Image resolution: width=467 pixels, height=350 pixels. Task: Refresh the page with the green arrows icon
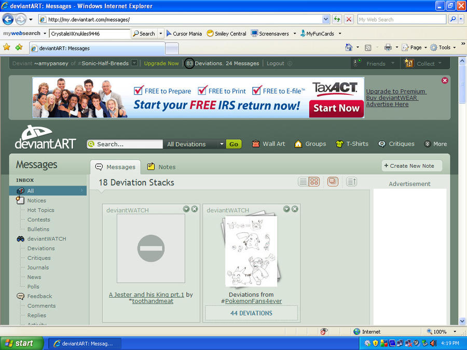pyautogui.click(x=337, y=20)
